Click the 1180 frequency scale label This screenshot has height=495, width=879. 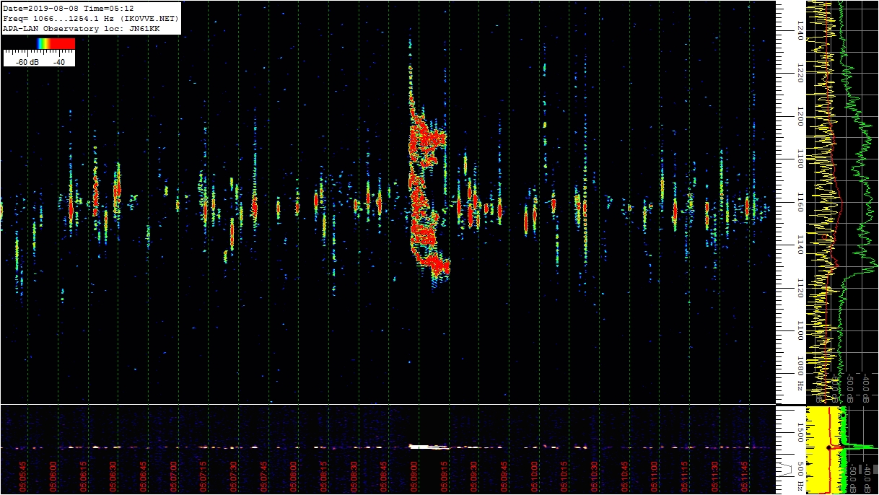[x=800, y=159]
